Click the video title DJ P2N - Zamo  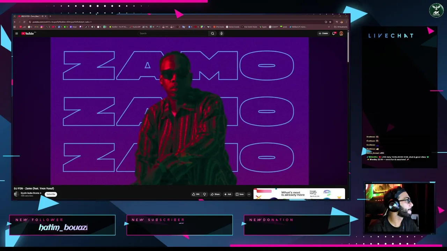click(34, 189)
